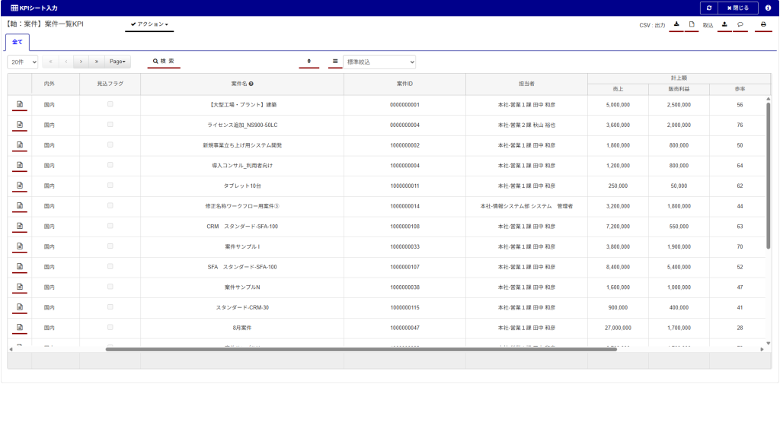Open the edit icon for row 【大型工場・プラント】建築

(20, 104)
